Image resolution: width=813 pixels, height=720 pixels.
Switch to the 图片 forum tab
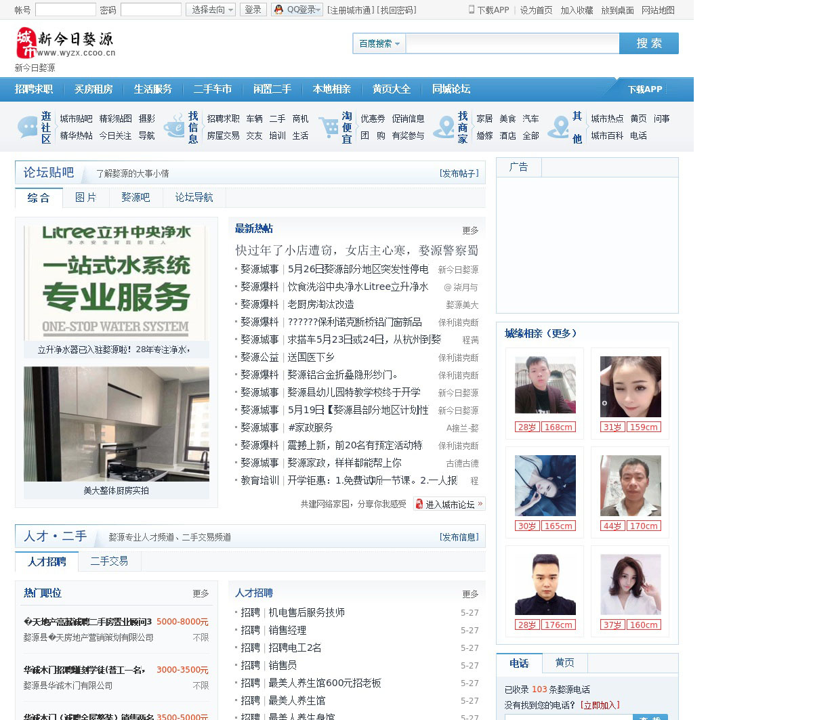(x=85, y=197)
